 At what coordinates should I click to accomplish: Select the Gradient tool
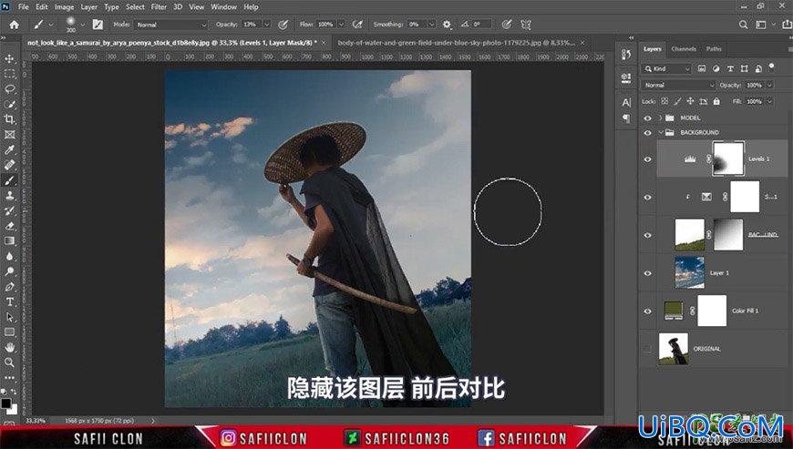coord(10,241)
